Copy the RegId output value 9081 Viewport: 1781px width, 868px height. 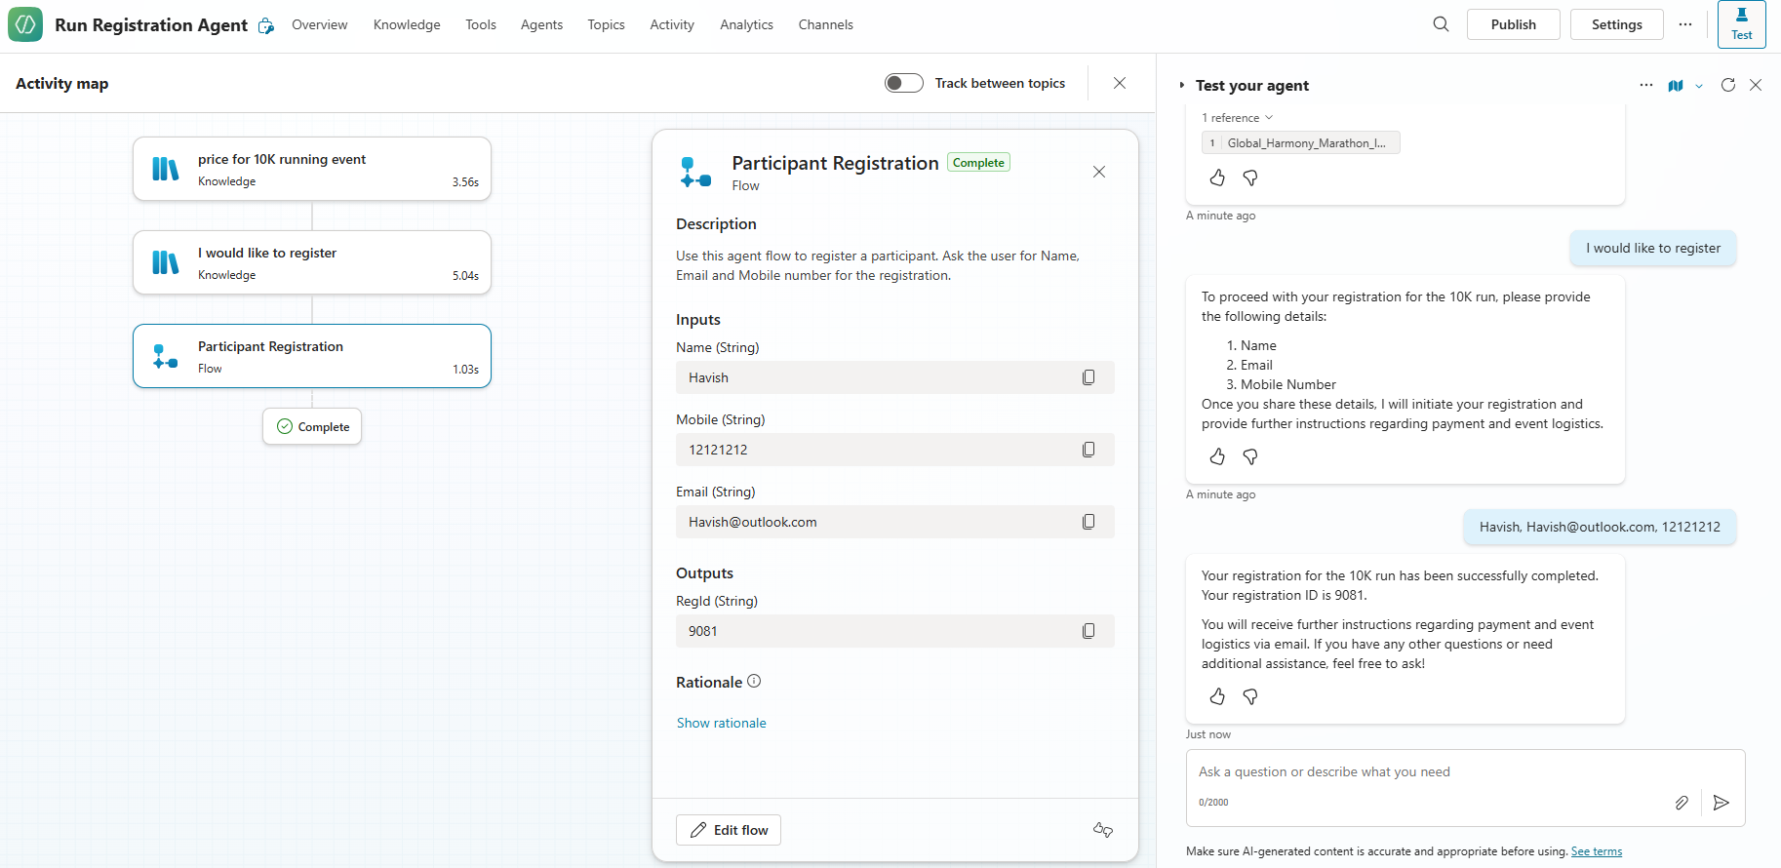(x=1088, y=631)
